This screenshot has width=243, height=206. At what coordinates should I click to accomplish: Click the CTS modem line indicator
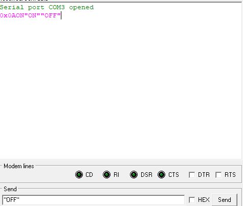pos(161,175)
